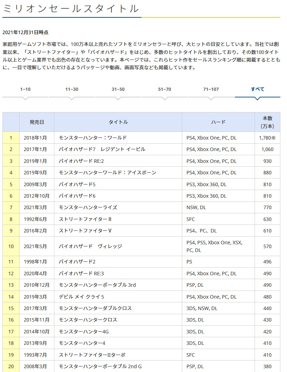Click title モンスターハンターワールド：アイスボーン
The width and height of the screenshot is (287, 372).
[x=107, y=173]
